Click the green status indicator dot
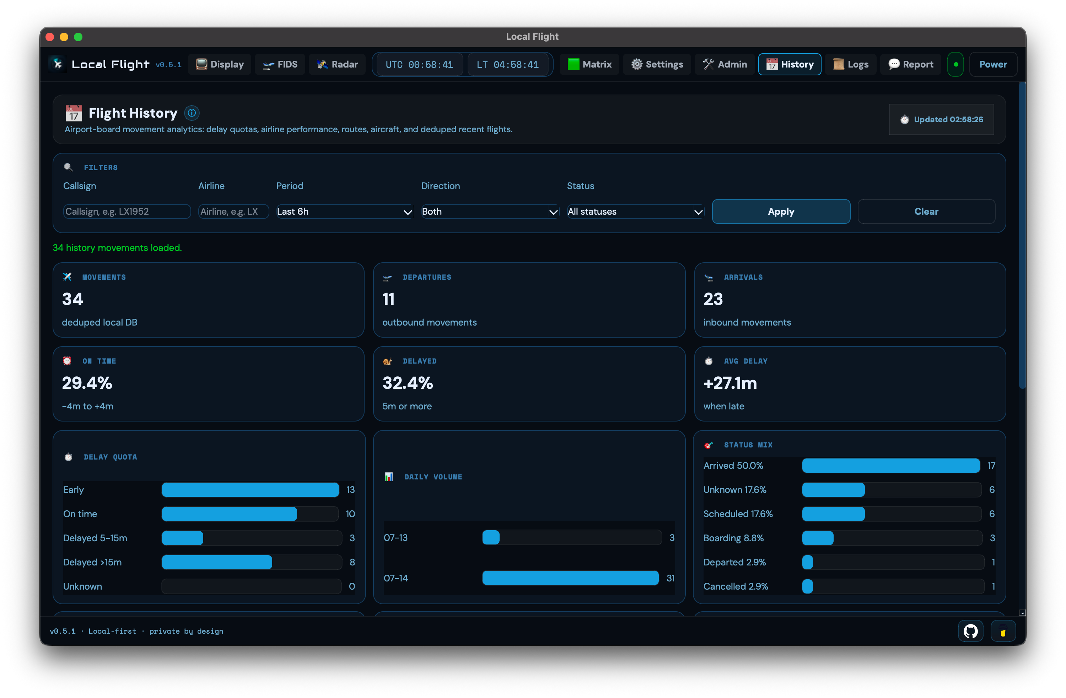This screenshot has height=698, width=1066. [955, 65]
